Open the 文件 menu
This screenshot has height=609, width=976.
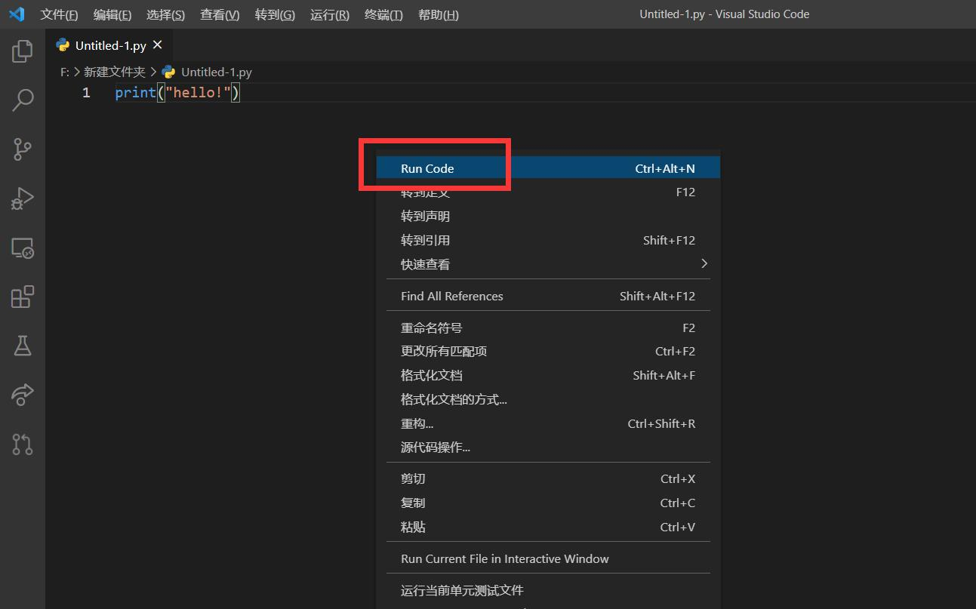(x=59, y=14)
